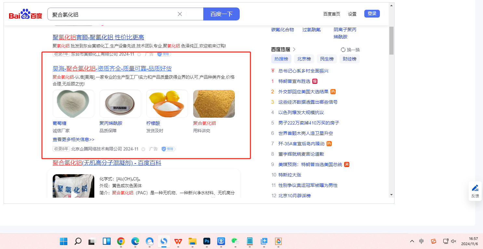483x249 pixels.
Task: Open the notepad app on the taskbar
Action: pyautogui.click(x=250, y=241)
